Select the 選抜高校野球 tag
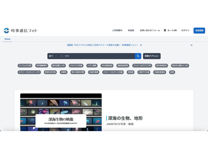The width and height of the screenshot is (208, 156). [x=123, y=65]
